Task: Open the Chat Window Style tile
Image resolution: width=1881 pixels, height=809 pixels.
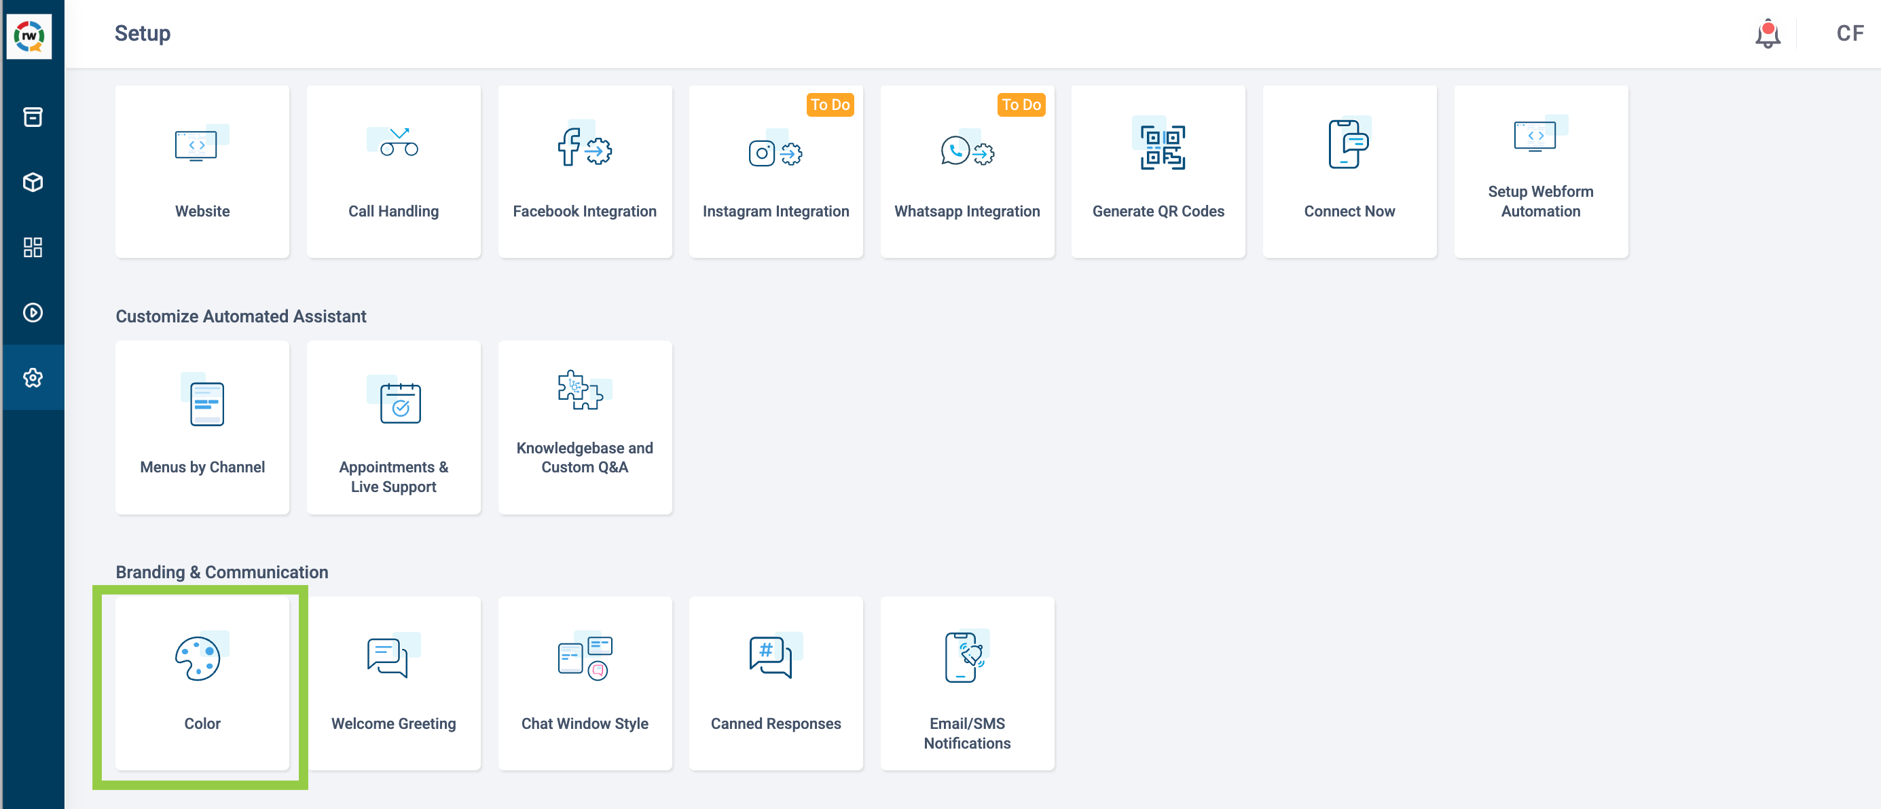Action: coord(585,683)
